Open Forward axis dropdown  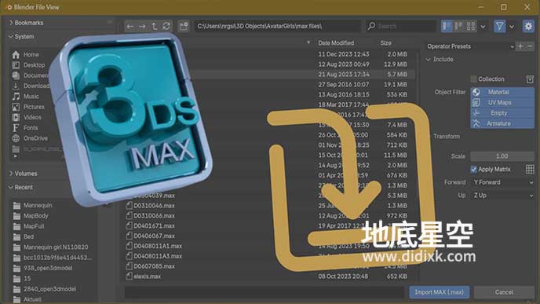tap(502, 182)
